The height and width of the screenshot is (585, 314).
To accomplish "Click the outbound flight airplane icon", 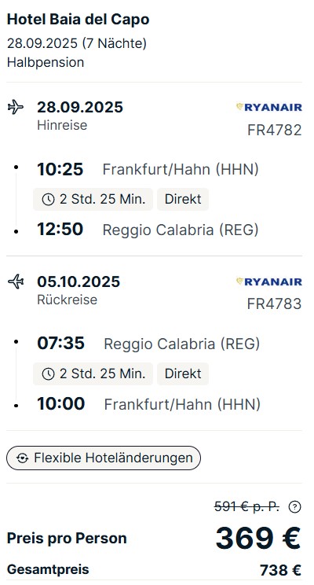I will click(x=16, y=107).
